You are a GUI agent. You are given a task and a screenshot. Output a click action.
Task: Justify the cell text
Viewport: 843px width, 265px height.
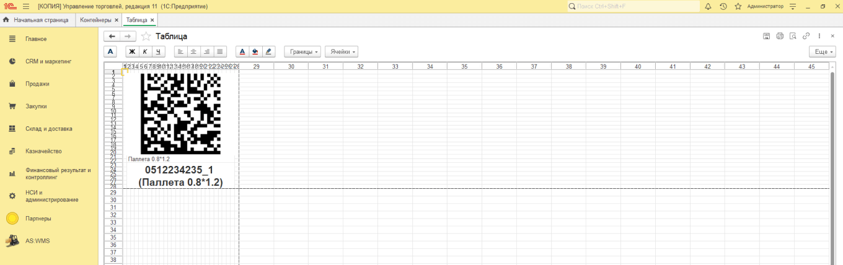pos(221,51)
